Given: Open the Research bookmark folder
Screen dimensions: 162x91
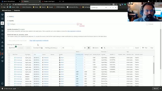Looking at the screenshot, I should click(43, 7).
